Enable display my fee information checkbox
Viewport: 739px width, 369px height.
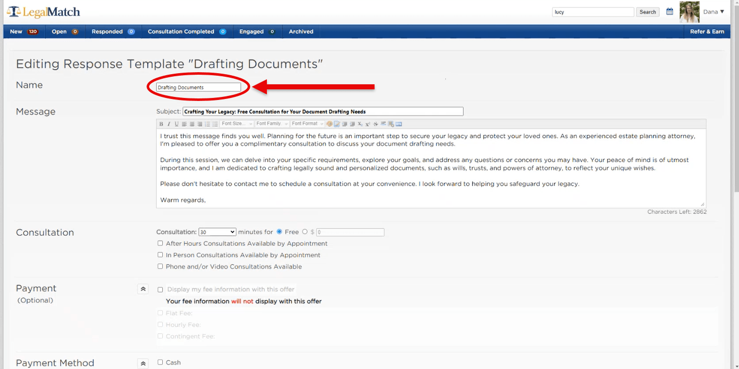coord(160,290)
